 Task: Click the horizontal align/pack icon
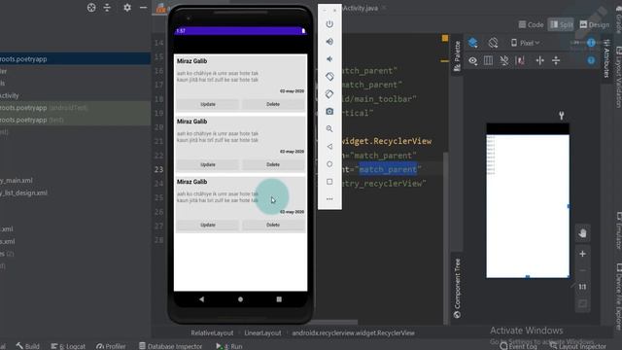(540, 60)
